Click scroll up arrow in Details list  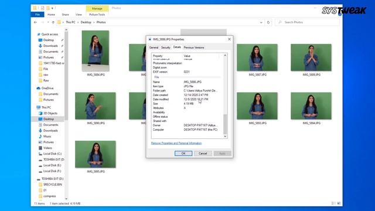click(x=225, y=56)
